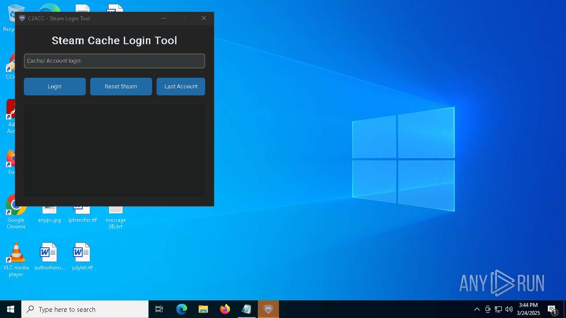Select the authorhom... Word document icon
The image size is (566, 318).
[x=50, y=257]
